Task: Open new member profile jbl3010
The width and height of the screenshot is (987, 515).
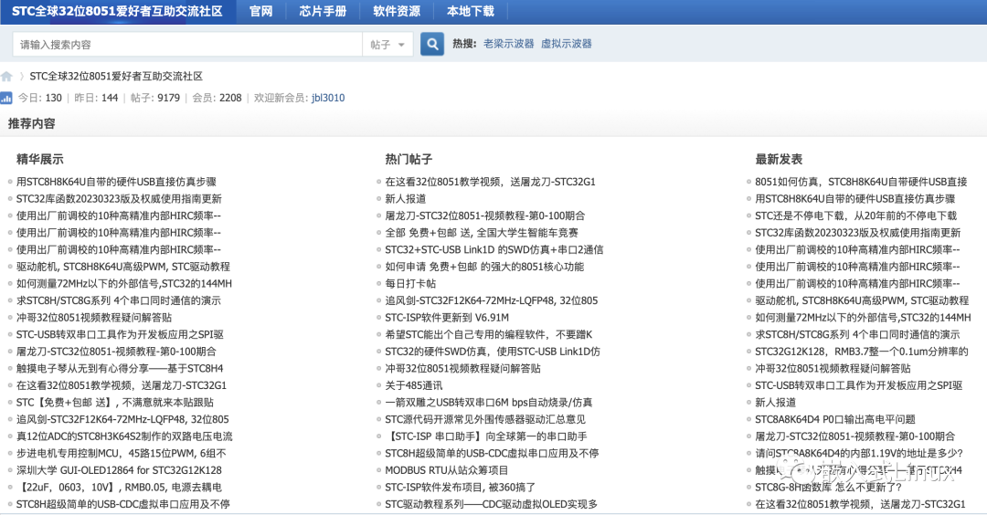Action: point(328,98)
